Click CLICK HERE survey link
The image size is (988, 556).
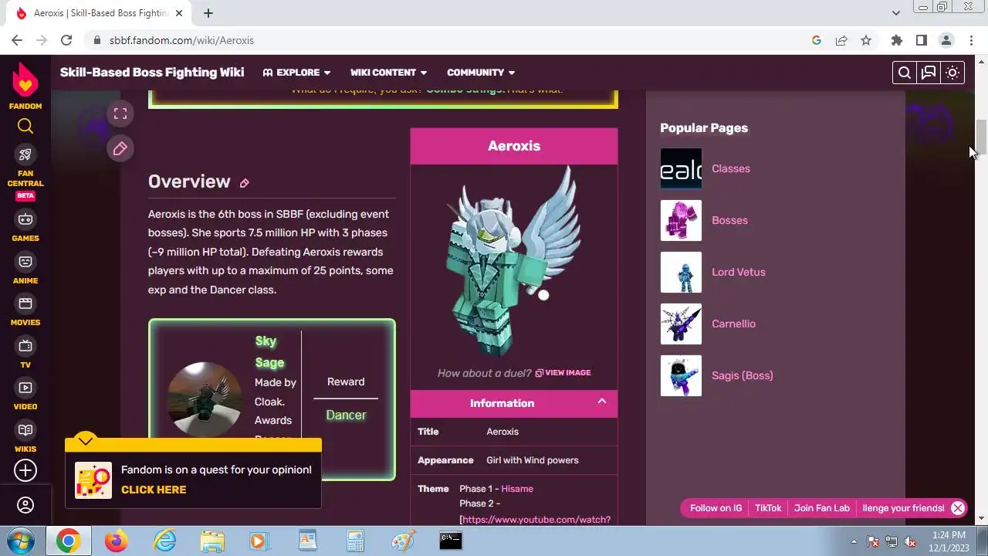click(154, 490)
